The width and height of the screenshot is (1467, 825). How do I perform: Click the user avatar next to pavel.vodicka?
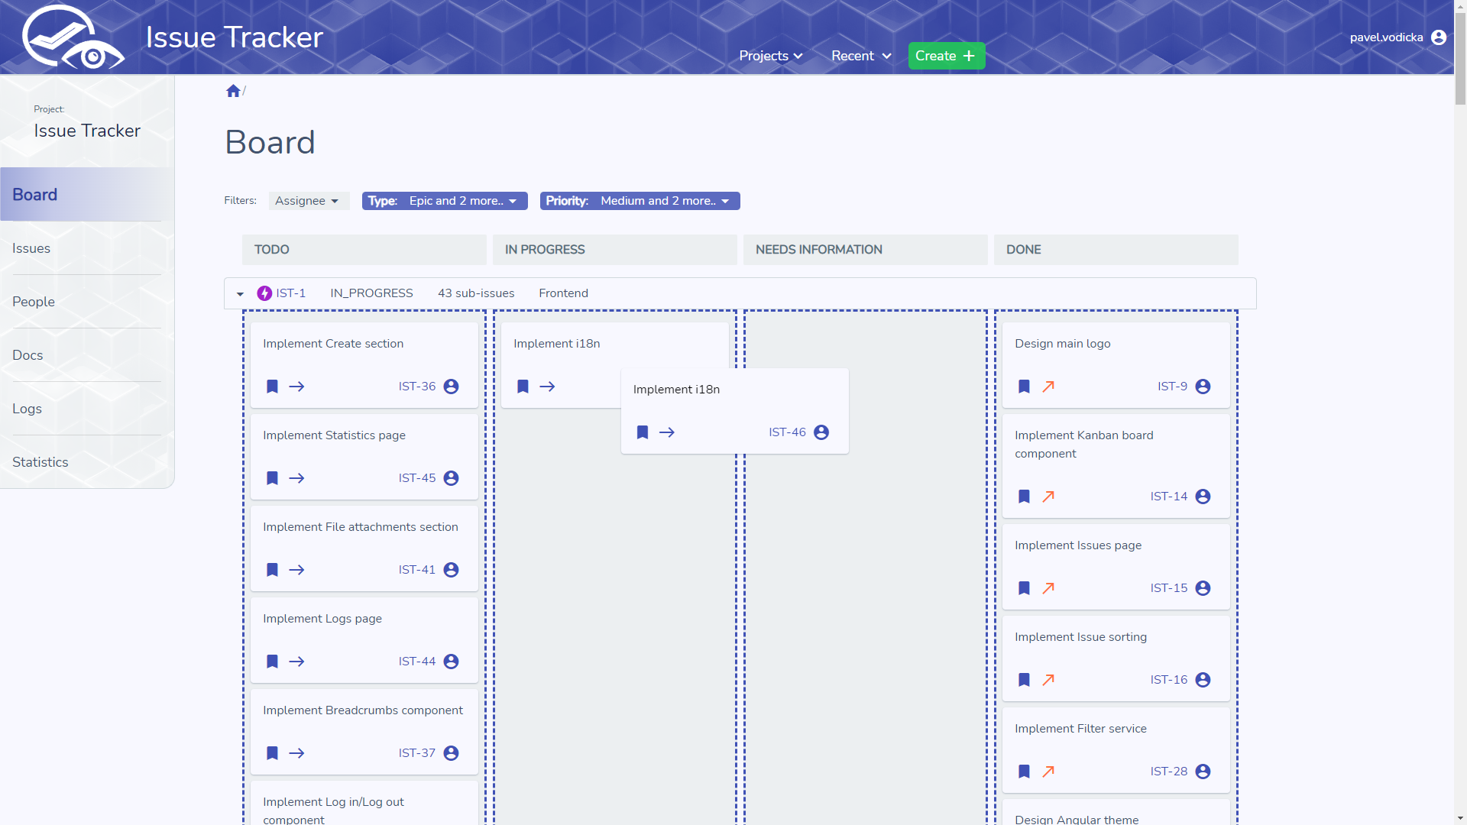pos(1439,37)
